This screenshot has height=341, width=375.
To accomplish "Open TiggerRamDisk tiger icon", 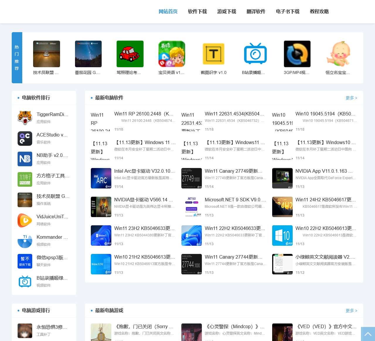I will tap(25, 118).
